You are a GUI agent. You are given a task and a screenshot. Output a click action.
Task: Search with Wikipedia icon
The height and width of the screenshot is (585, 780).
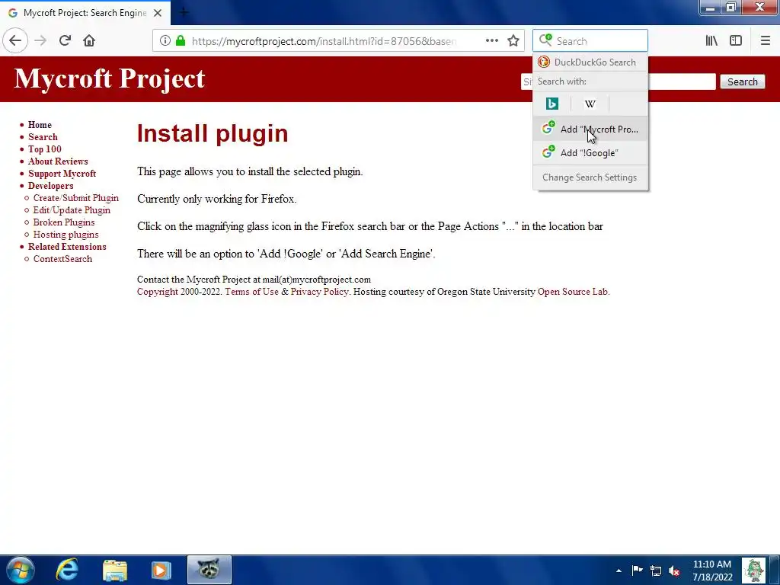pyautogui.click(x=590, y=104)
